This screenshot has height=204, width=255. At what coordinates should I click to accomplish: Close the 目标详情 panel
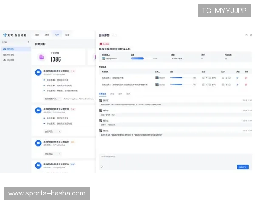coord(251,35)
